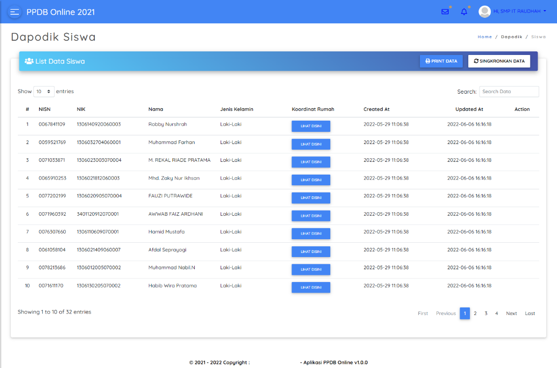Open the show entries count dropdown
This screenshot has width=557, height=368.
(44, 92)
